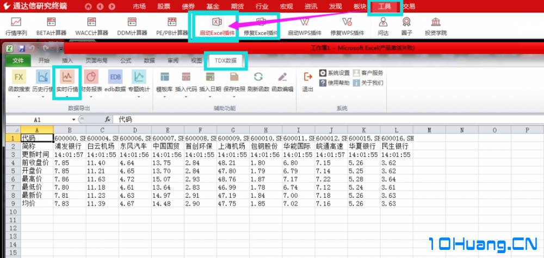This screenshot has height=258, width=544.
Task: Open the 市场 menu in the terminal
Action: (139, 7)
